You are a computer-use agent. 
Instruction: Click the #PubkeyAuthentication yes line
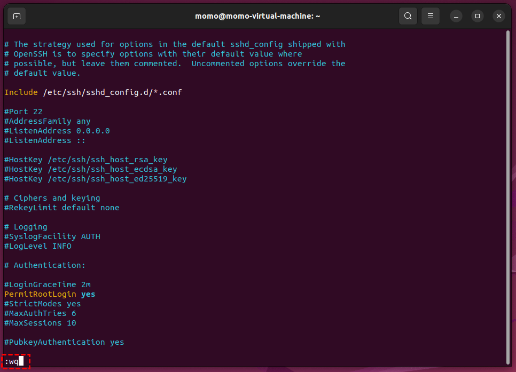[x=64, y=342]
